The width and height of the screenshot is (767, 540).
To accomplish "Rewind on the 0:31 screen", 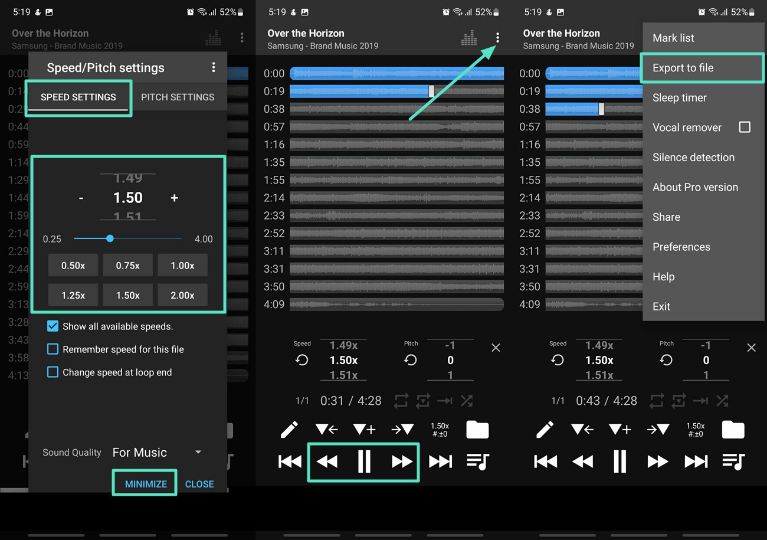I will [327, 462].
